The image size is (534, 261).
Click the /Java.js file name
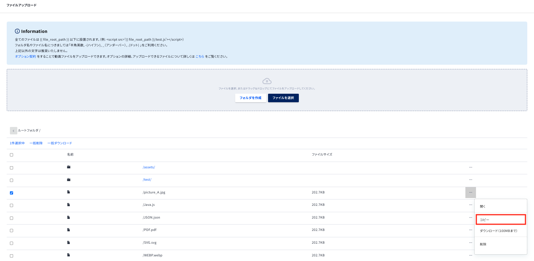click(x=149, y=205)
